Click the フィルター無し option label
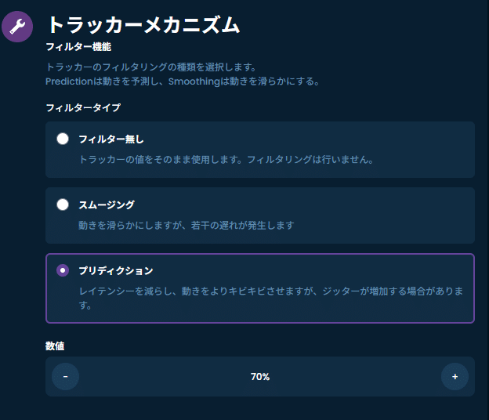 [x=111, y=139]
